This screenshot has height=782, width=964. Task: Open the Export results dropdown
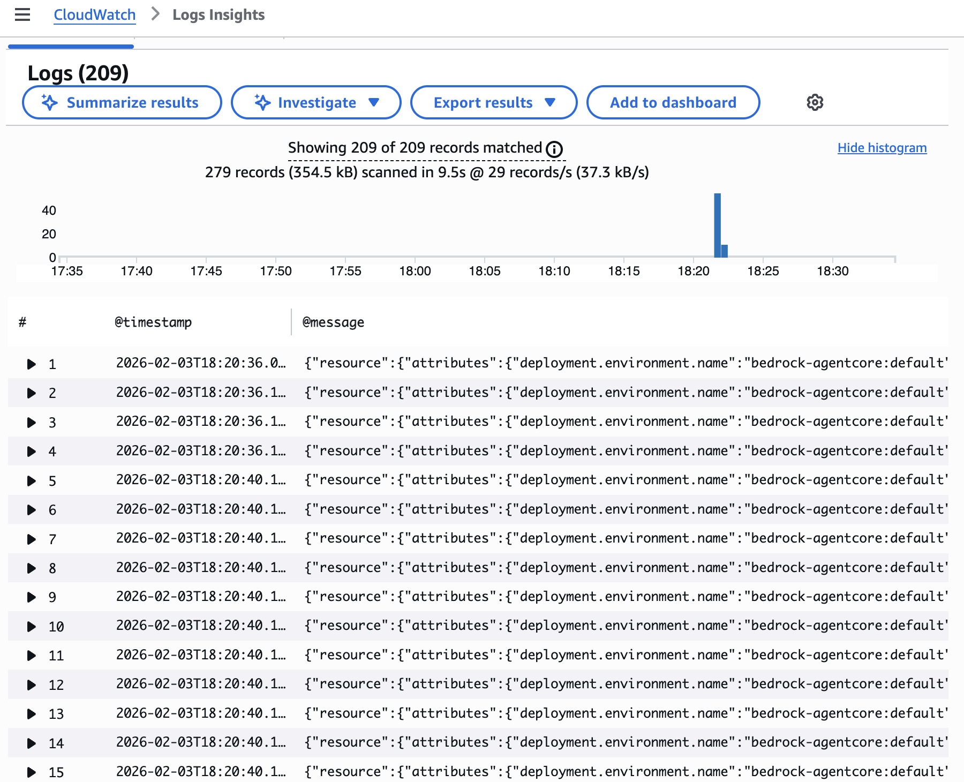[494, 102]
